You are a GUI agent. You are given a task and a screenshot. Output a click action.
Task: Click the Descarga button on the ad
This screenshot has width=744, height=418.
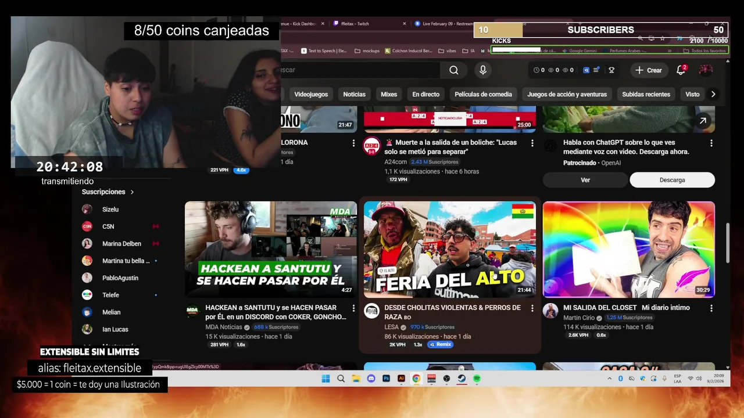pyautogui.click(x=672, y=180)
